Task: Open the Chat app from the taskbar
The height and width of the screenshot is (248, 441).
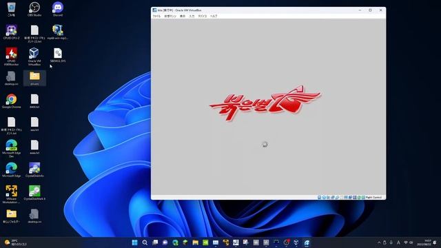Action: (165, 242)
